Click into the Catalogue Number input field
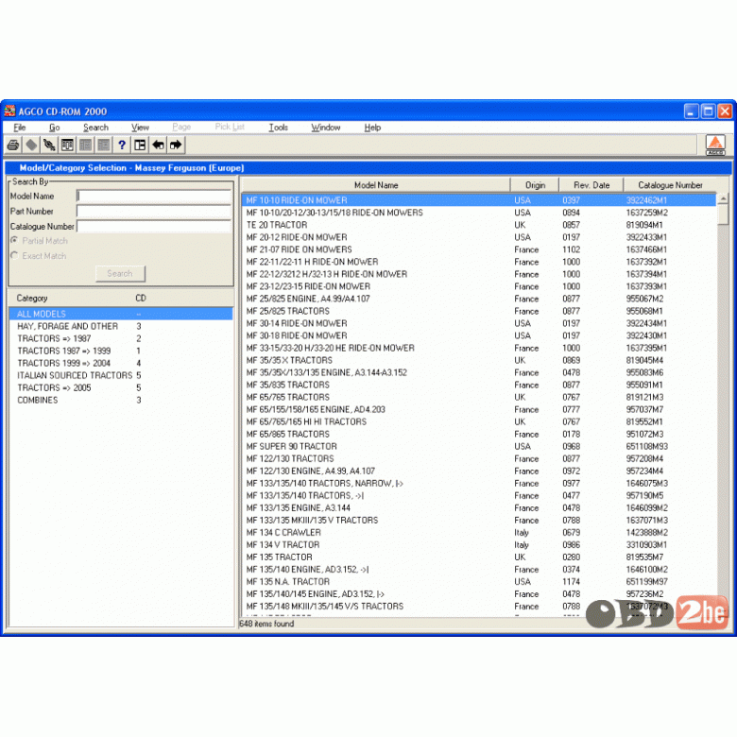The height and width of the screenshot is (737, 737). [x=154, y=226]
